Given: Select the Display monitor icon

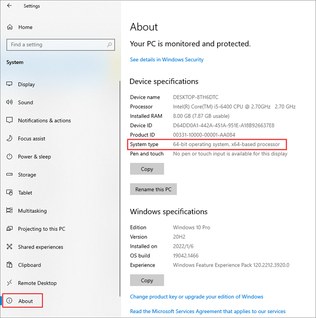Looking at the screenshot, I should pos(9,84).
